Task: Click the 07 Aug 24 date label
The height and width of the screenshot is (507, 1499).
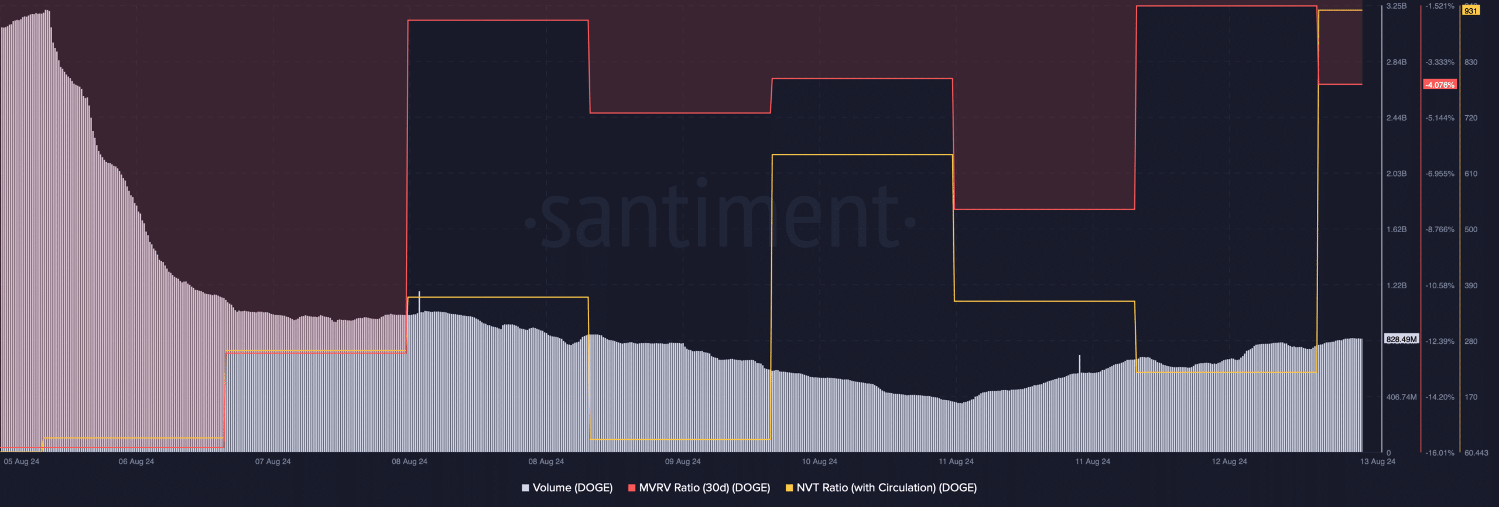Action: pyautogui.click(x=273, y=461)
